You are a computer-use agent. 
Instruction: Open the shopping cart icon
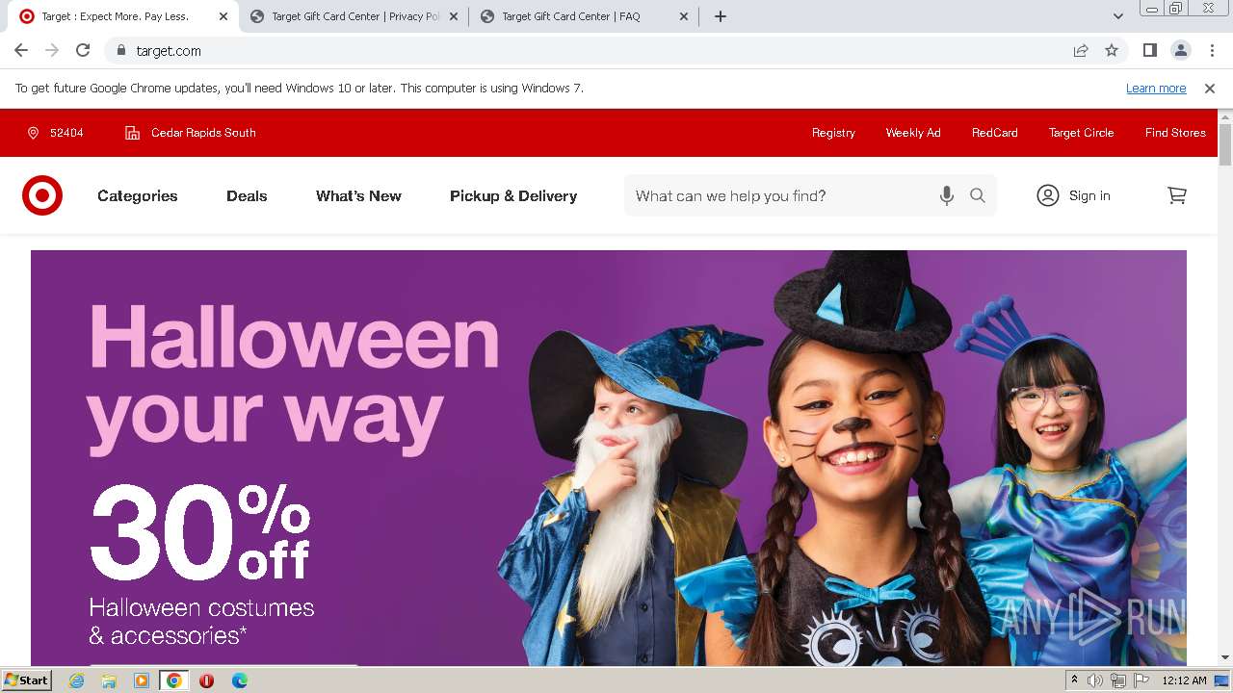point(1177,195)
